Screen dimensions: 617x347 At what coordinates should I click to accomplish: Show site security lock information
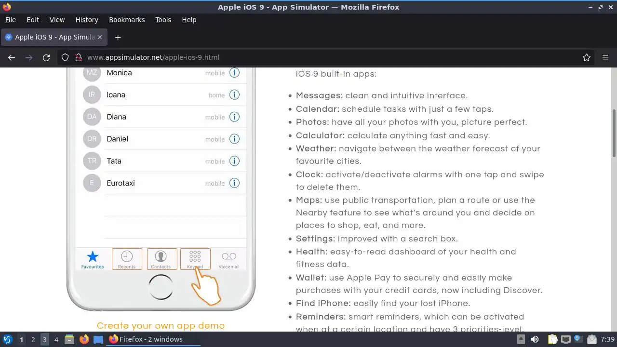coord(79,57)
